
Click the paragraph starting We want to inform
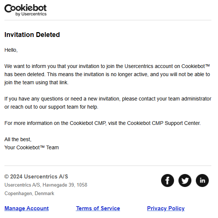107,74
